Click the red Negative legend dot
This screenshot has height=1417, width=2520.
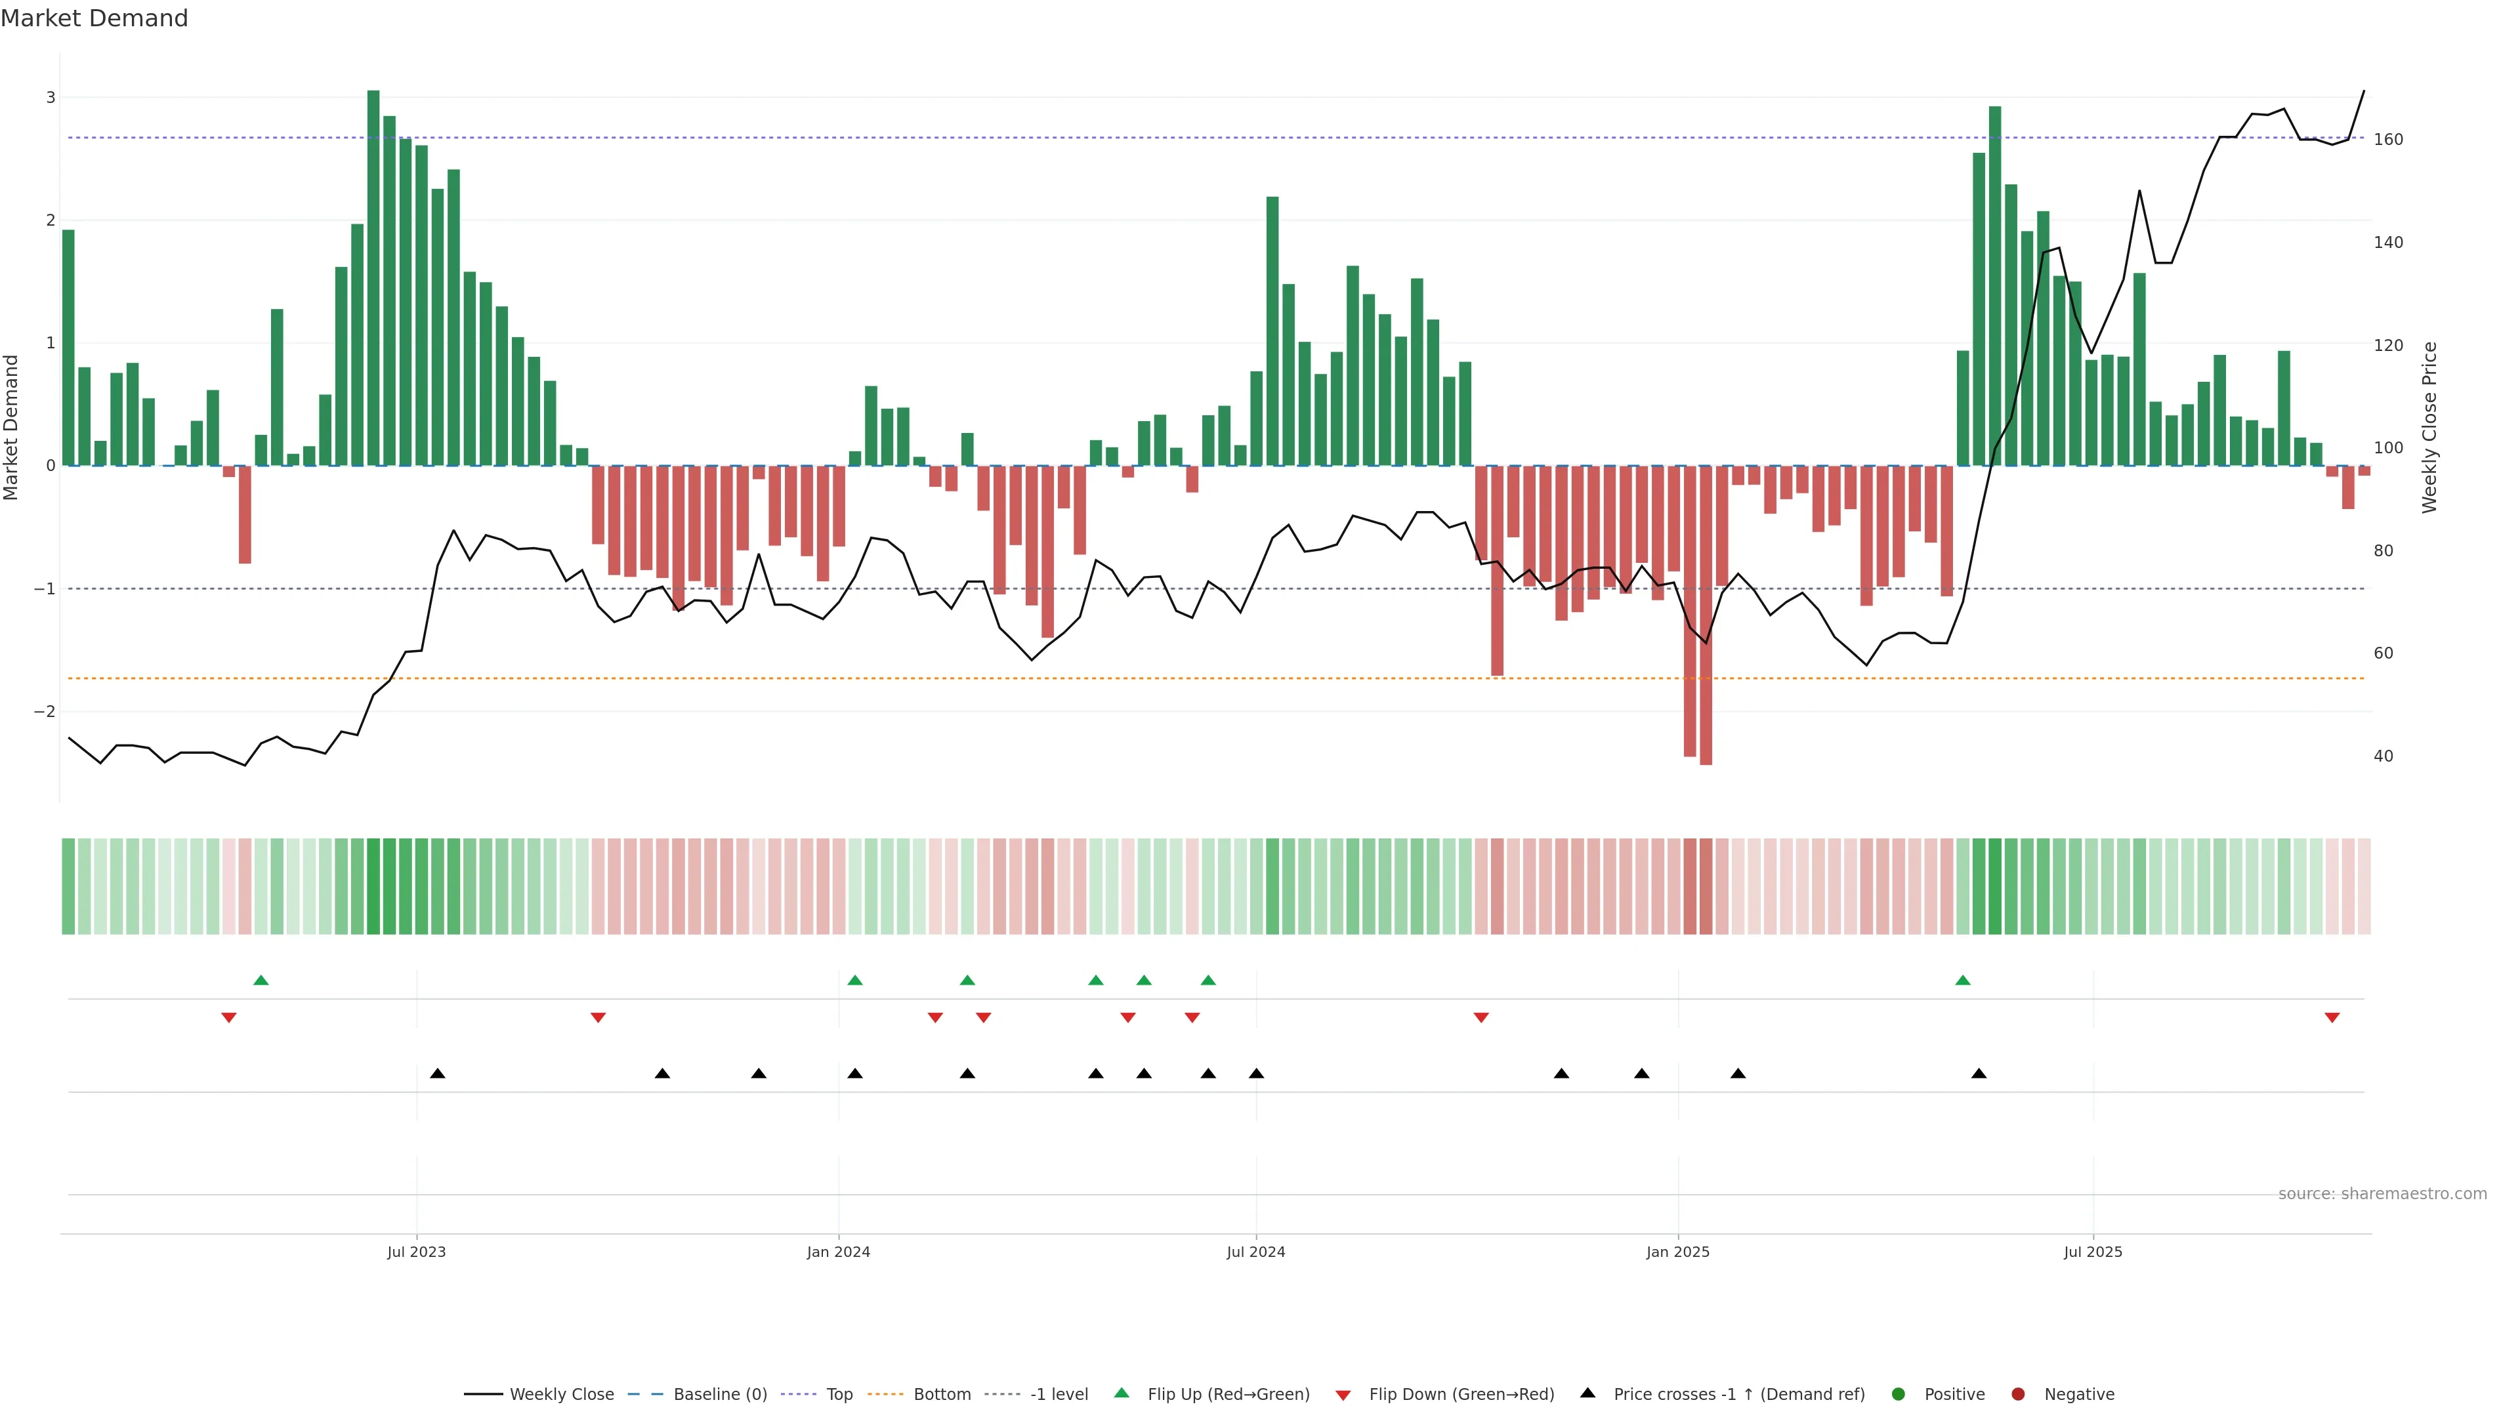pyautogui.click(x=2018, y=1395)
